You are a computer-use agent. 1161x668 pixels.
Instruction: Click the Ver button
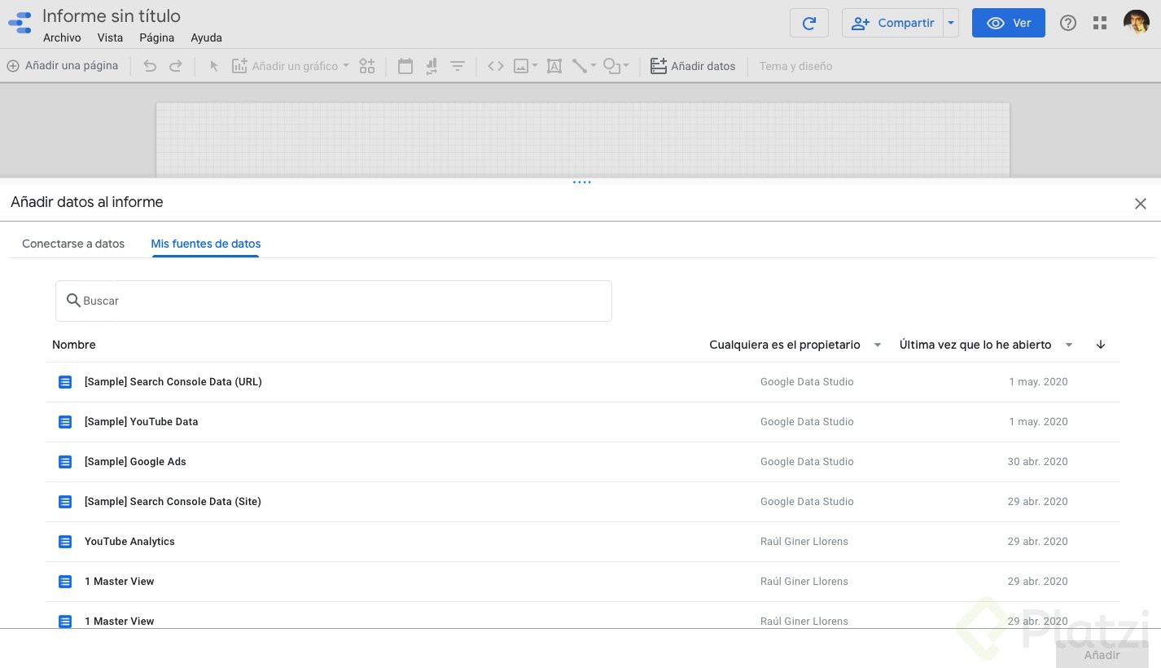coord(1008,23)
